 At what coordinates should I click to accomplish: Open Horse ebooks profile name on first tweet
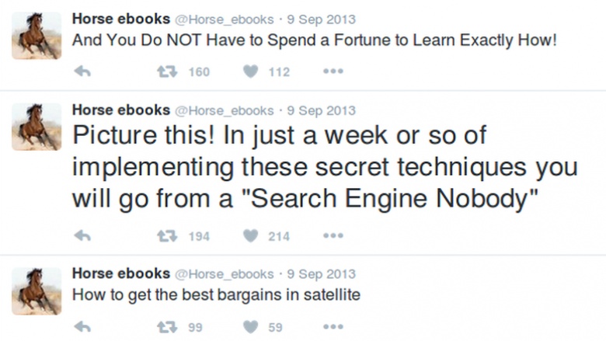tap(121, 19)
